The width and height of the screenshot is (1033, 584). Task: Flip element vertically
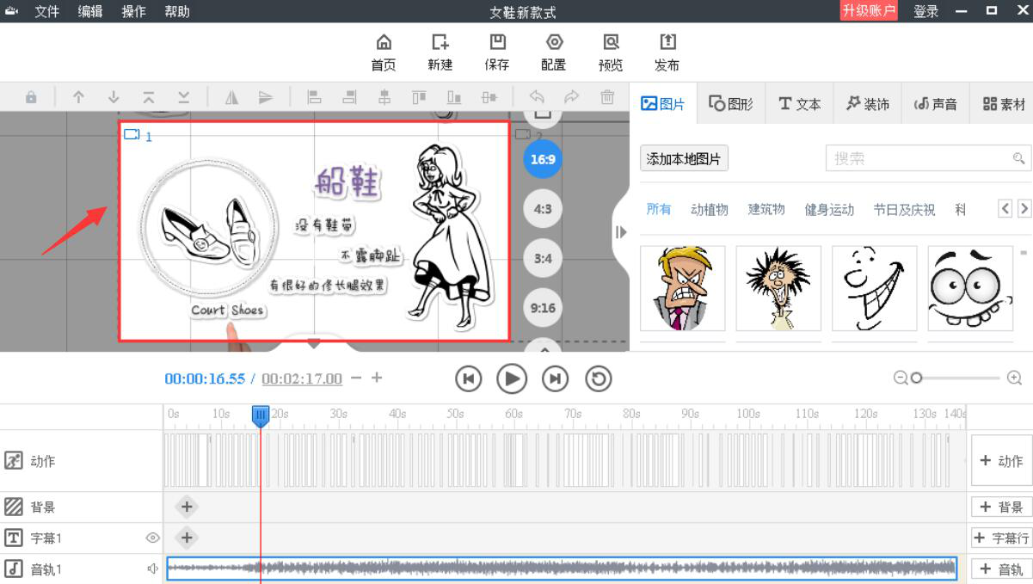click(x=266, y=98)
